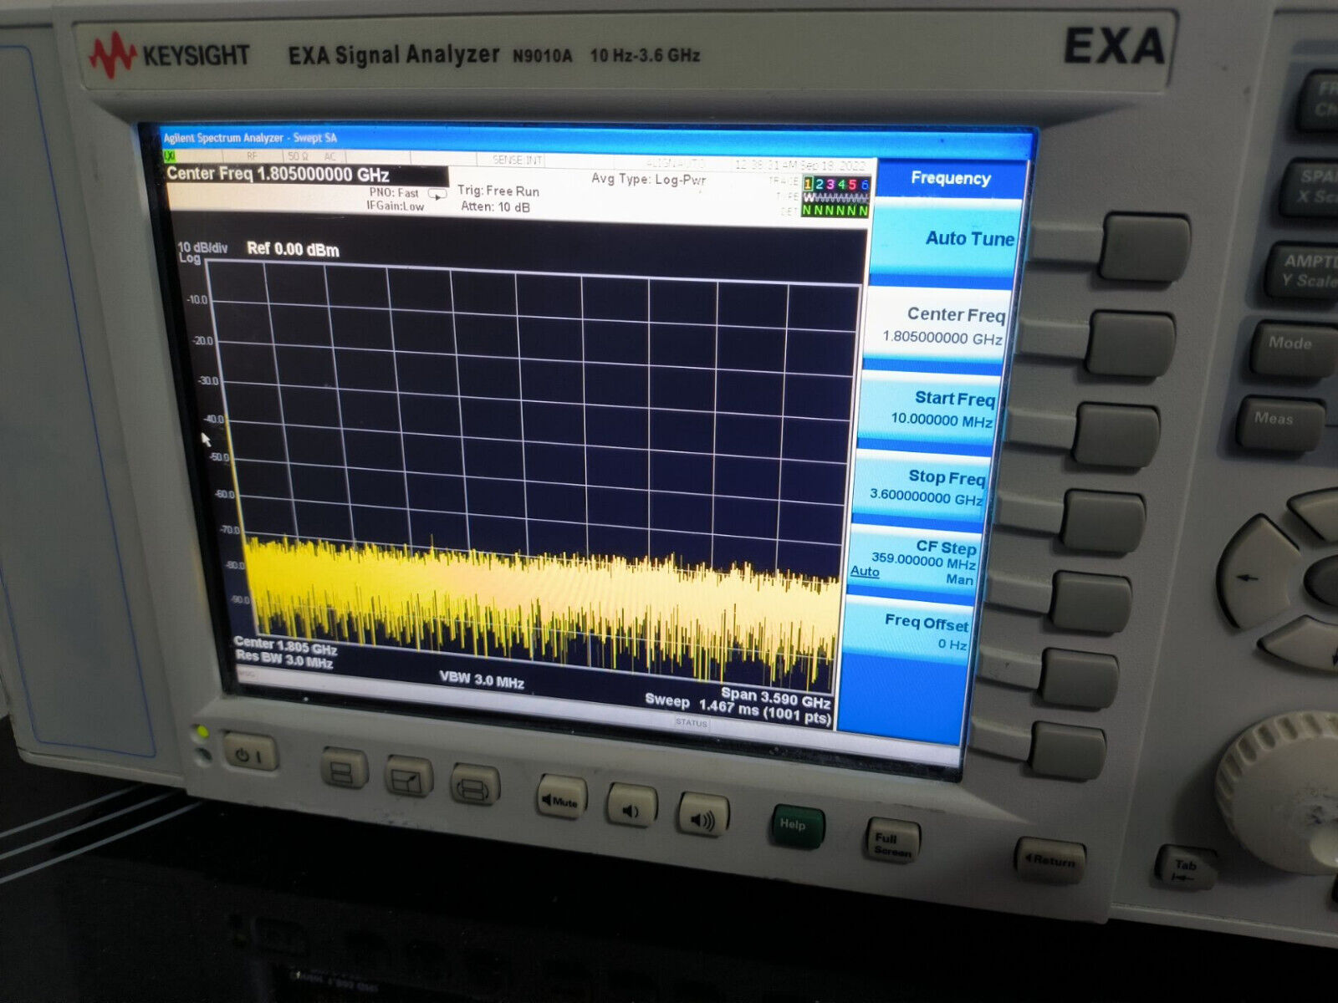Select trace number 1 indicator
This screenshot has height=1003, width=1338.
(x=808, y=184)
